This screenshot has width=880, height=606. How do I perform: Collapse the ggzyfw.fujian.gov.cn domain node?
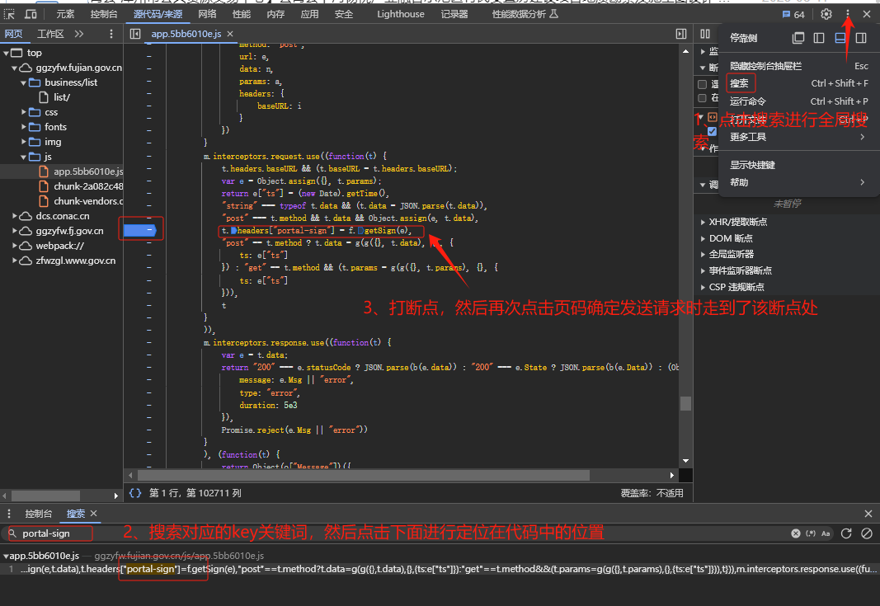pyautogui.click(x=15, y=68)
